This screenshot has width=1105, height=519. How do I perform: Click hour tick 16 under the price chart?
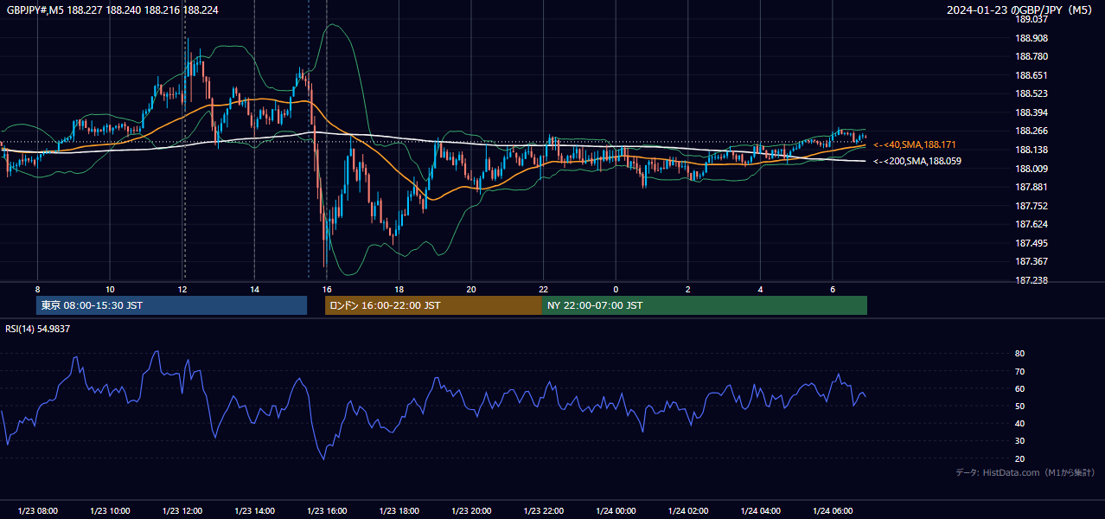(x=327, y=289)
